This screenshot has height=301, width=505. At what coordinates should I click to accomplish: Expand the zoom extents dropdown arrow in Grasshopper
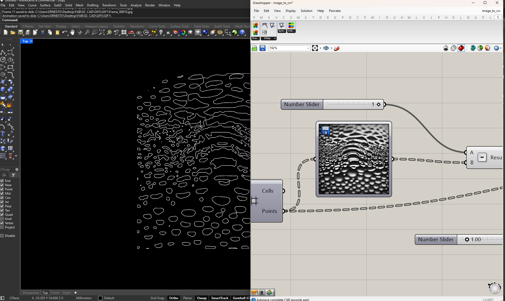click(320, 48)
